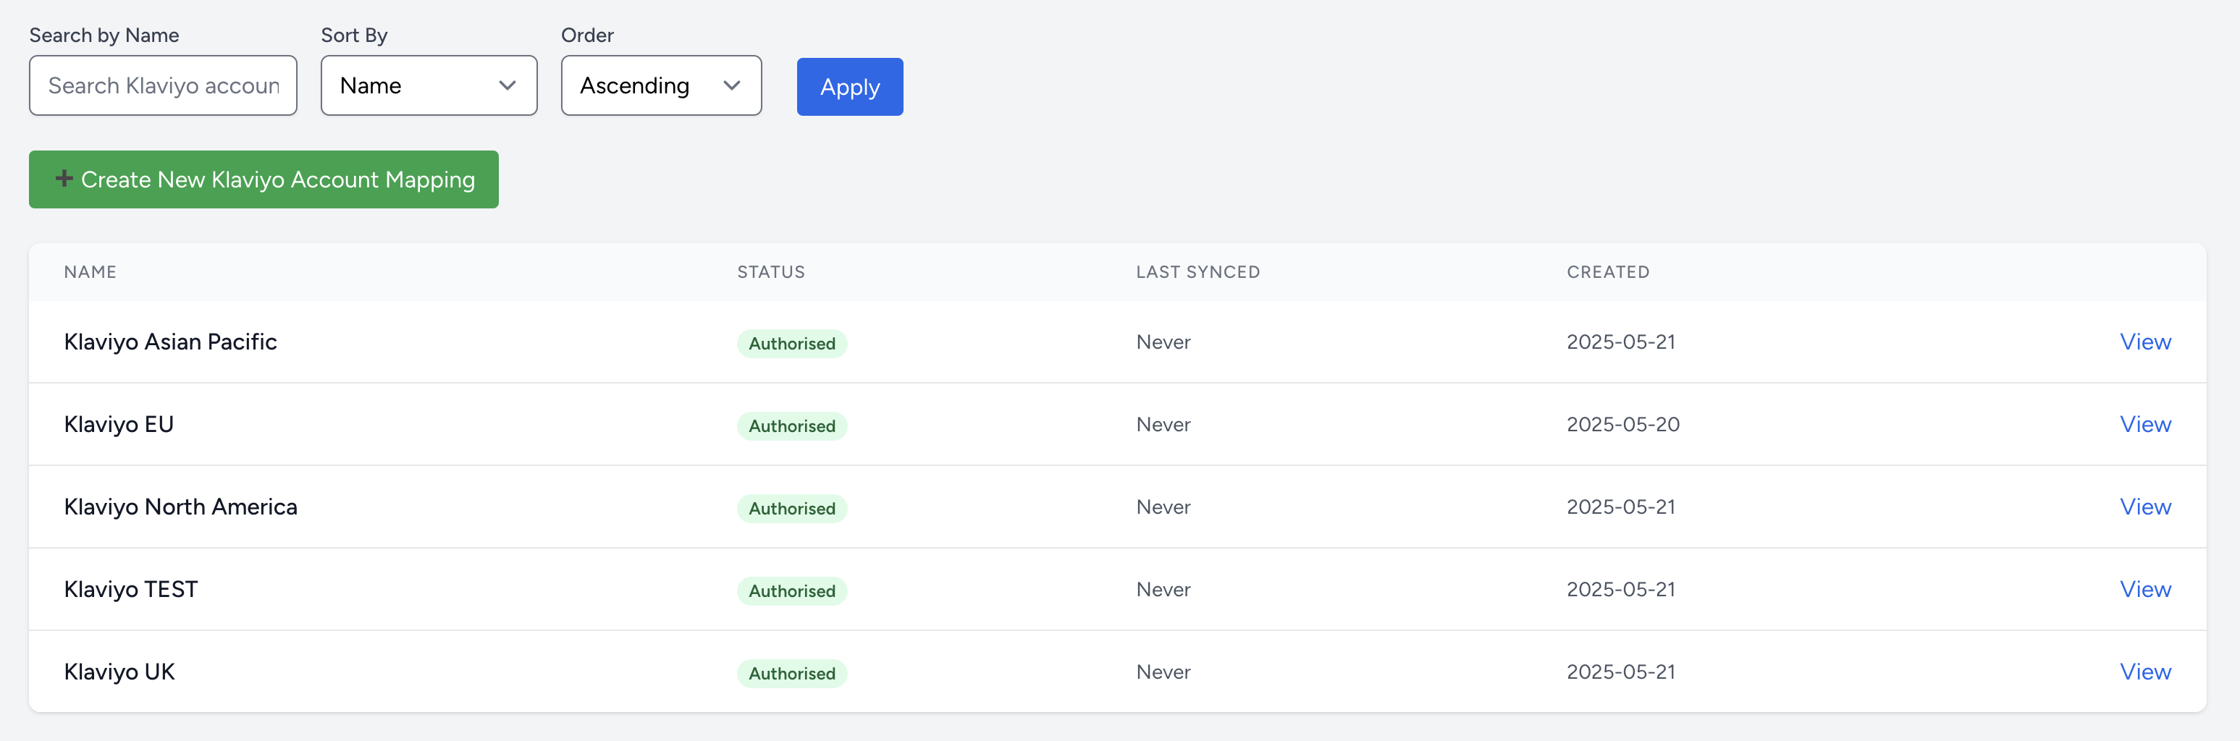Click the Apply button

(x=849, y=86)
